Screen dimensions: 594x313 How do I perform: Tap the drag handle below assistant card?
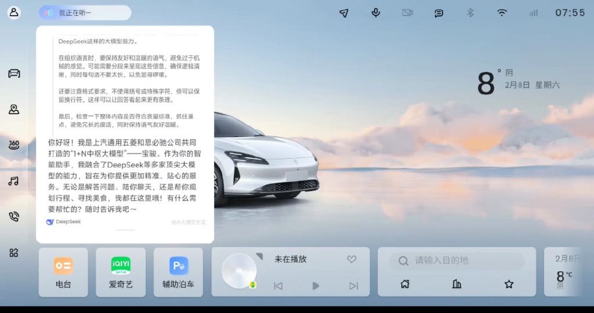click(125, 230)
